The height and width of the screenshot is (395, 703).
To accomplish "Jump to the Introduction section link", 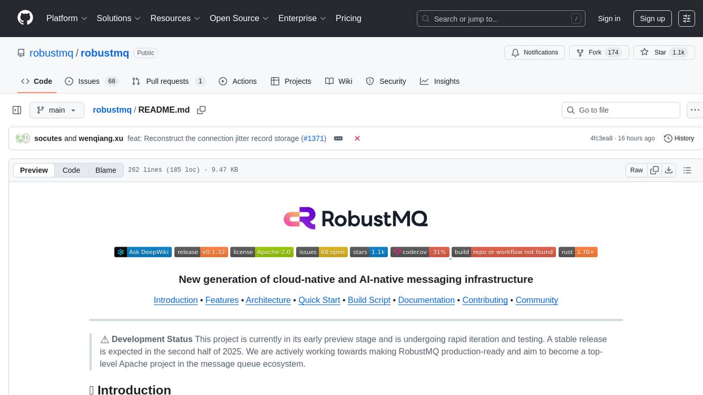I will pyautogui.click(x=176, y=300).
